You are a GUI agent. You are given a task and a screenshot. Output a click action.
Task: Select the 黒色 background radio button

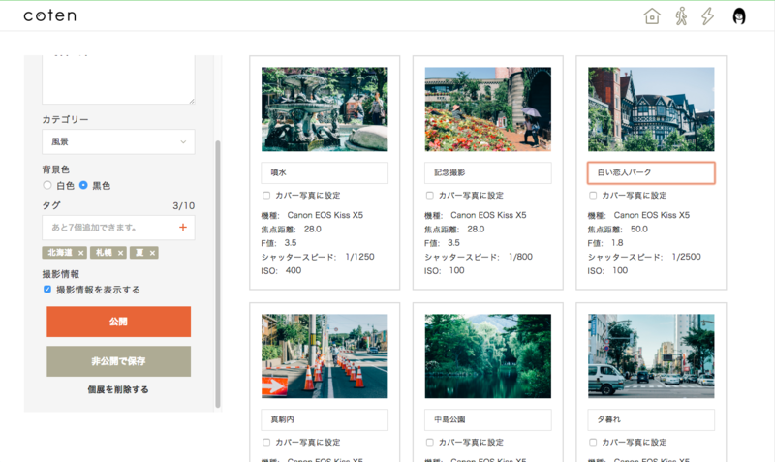click(x=83, y=185)
